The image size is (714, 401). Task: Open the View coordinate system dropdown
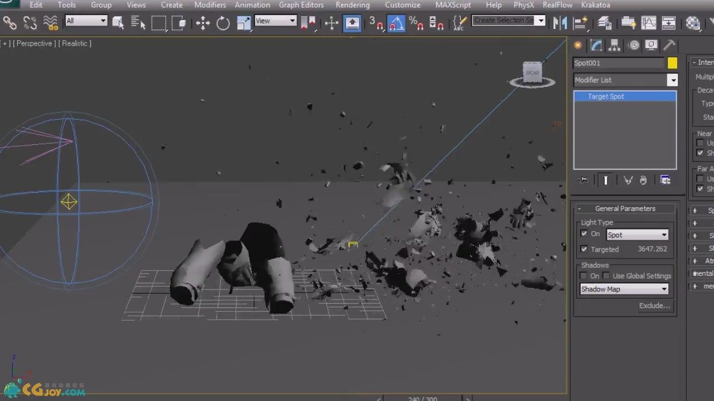point(276,21)
